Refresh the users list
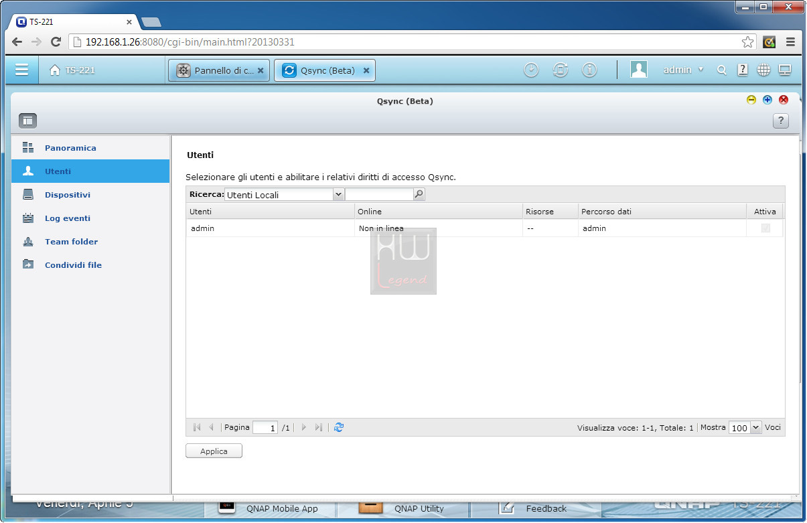 click(339, 427)
